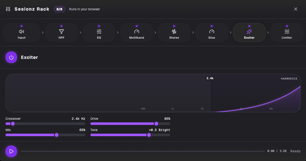Toggle the dot indicator above Glue
Image resolution: width=306 pixels, height=161 pixels.
(212, 26)
